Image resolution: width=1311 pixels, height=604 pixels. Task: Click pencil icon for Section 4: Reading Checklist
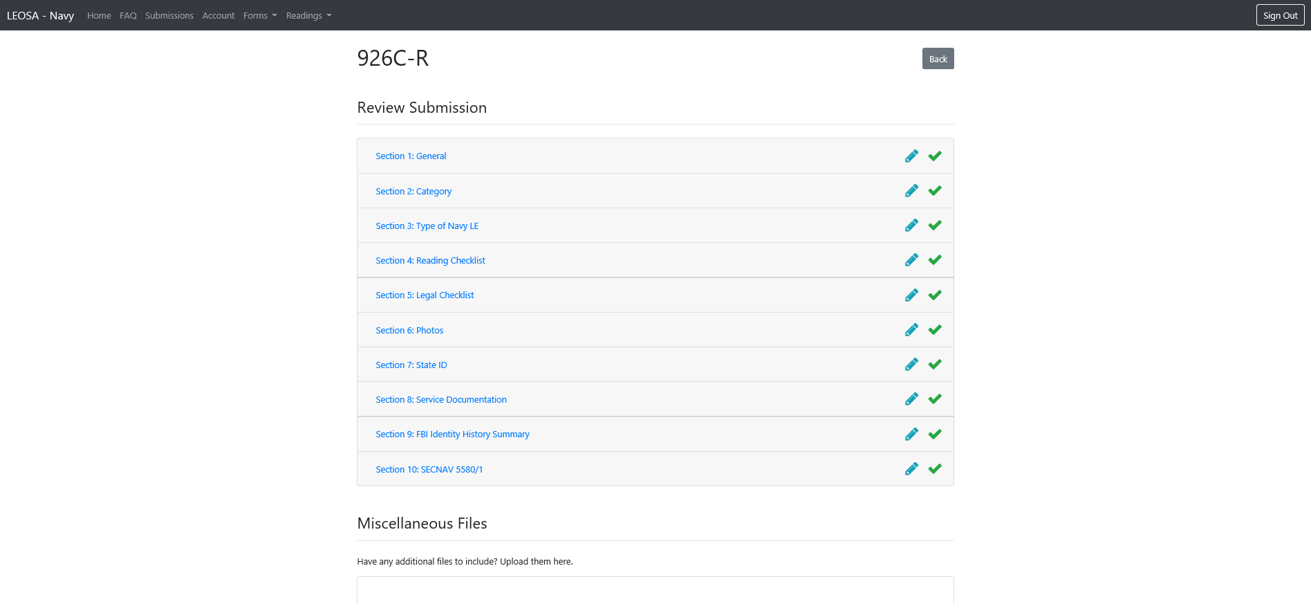pyautogui.click(x=911, y=260)
